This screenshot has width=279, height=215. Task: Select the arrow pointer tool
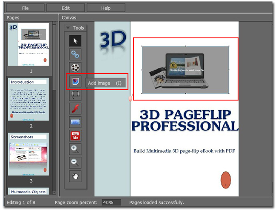click(x=75, y=41)
